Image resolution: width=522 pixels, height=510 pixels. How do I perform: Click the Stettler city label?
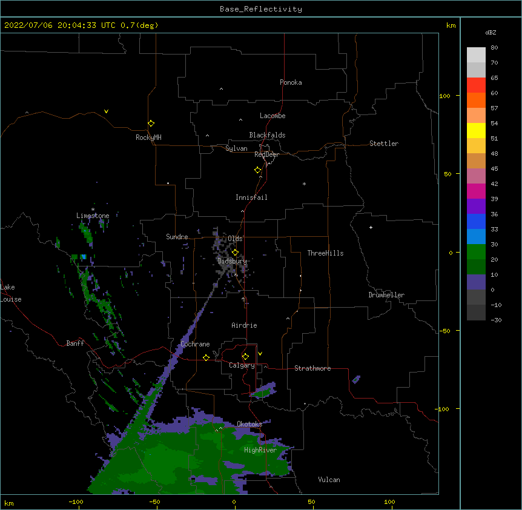tap(384, 144)
